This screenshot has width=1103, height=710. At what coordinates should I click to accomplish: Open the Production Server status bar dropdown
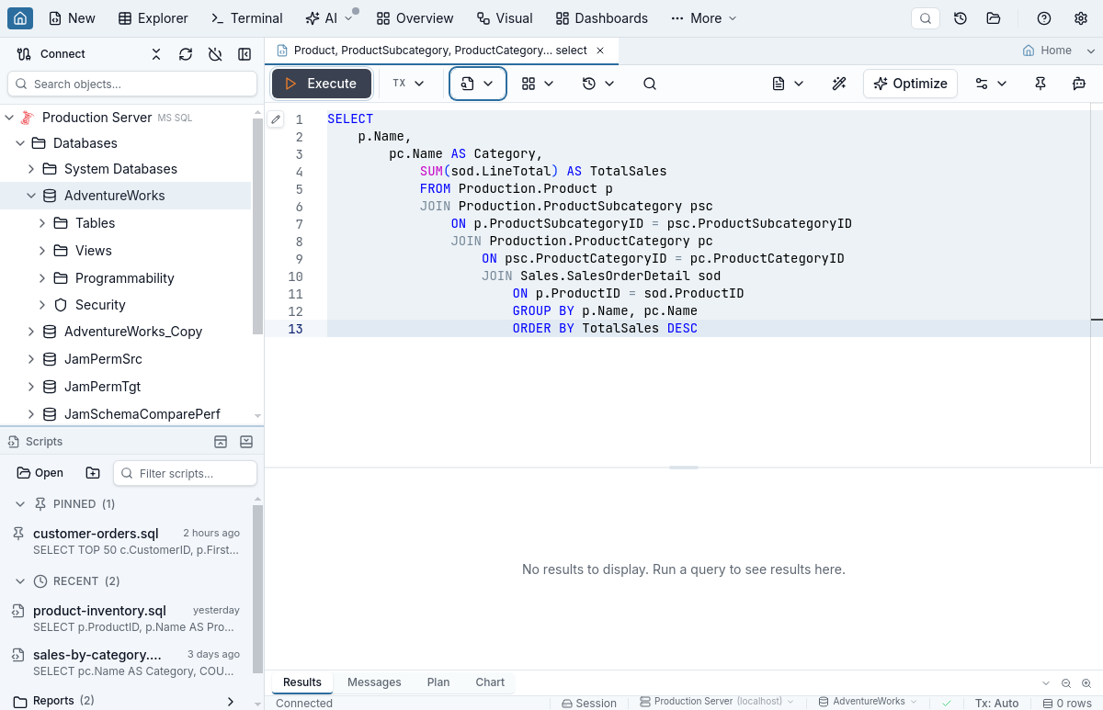tap(717, 702)
